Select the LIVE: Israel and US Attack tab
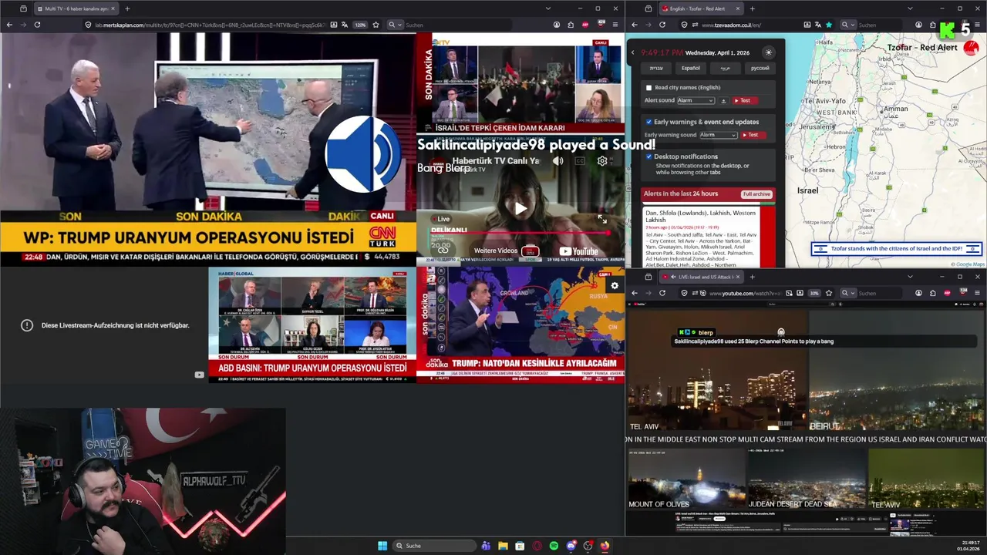The image size is (987, 555). click(x=699, y=277)
